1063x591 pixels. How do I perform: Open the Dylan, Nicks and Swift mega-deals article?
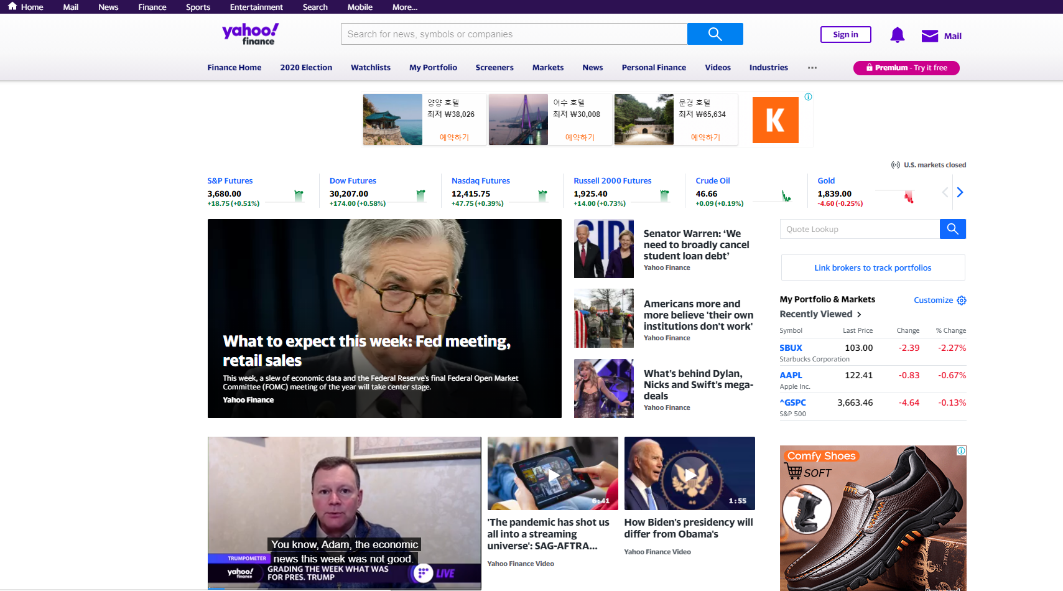699,384
